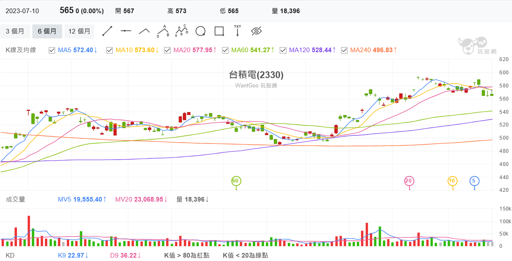Click the date 2023-07-10
512x261 pixels.
22,11
